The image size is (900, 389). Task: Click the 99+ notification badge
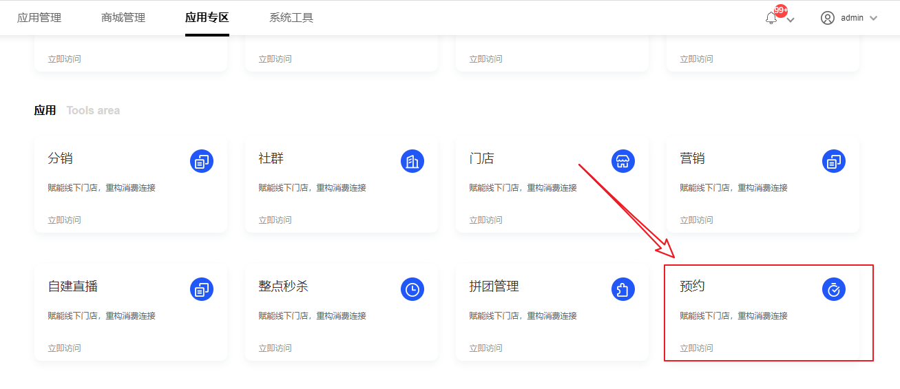point(781,10)
